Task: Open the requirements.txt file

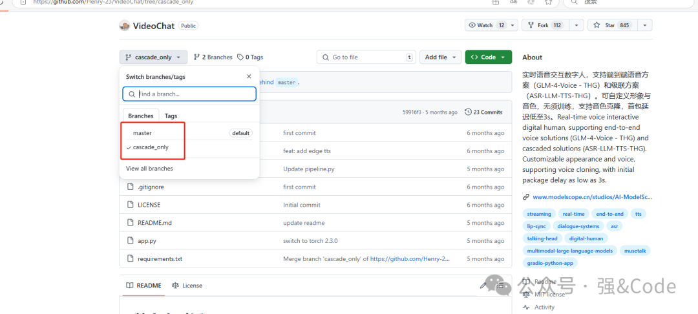Action: coord(160,259)
